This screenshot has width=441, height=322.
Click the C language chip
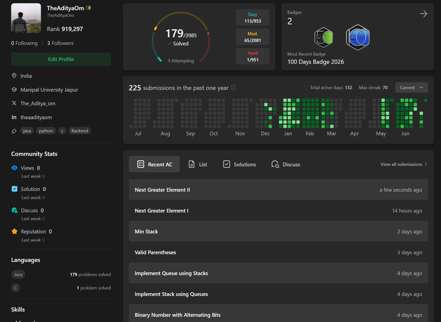coord(15,288)
